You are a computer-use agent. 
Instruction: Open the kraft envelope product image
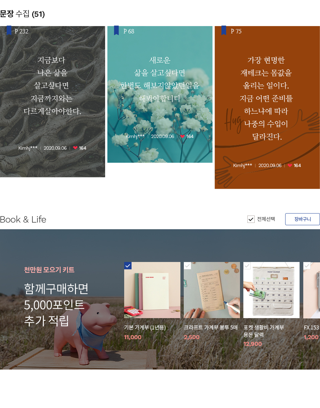point(212,290)
